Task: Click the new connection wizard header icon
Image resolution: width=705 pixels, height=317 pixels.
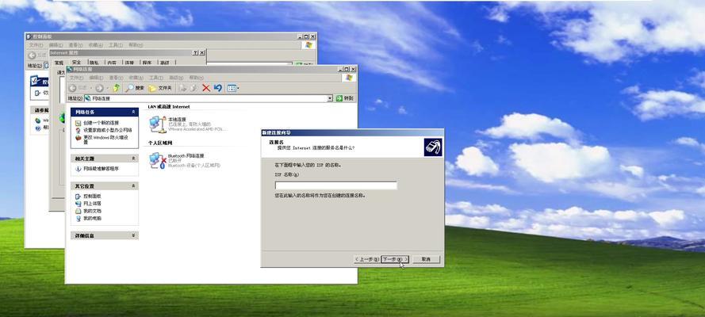Action: click(x=432, y=147)
